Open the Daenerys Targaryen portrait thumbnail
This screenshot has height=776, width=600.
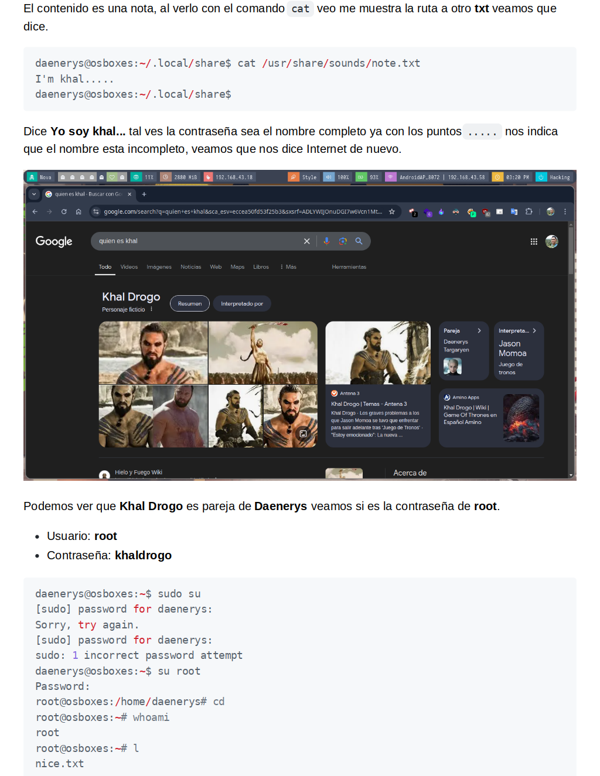point(452,367)
